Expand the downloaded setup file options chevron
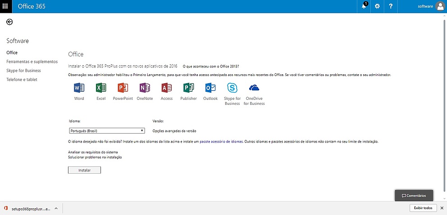Image resolution: width=447 pixels, height=215 pixels. (56, 208)
